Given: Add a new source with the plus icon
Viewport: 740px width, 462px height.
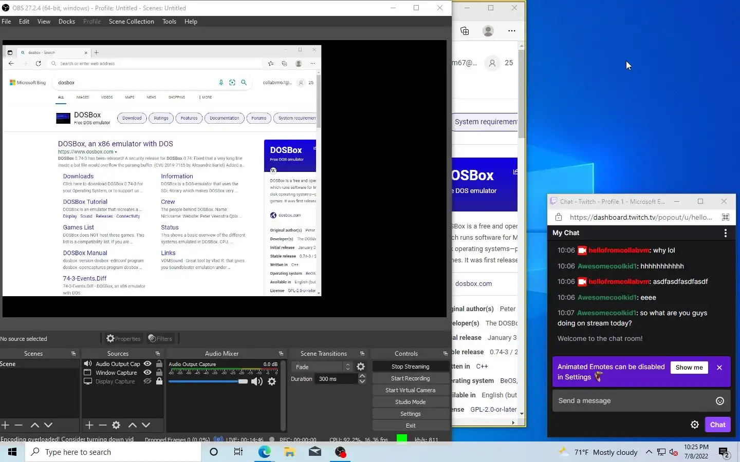Looking at the screenshot, I should click(x=89, y=425).
